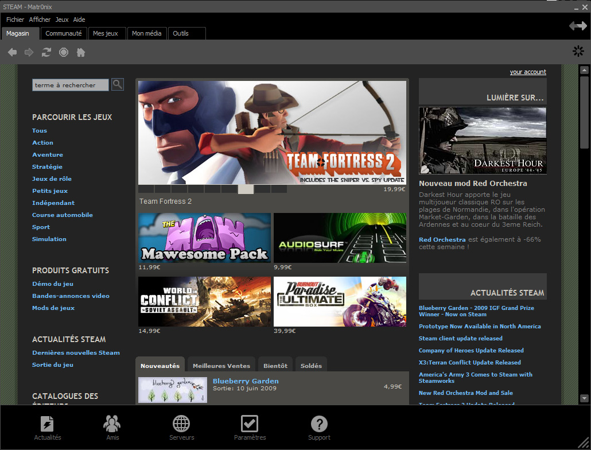Open Burnout Paradise Ultimate Box thumbnail

pyautogui.click(x=340, y=301)
